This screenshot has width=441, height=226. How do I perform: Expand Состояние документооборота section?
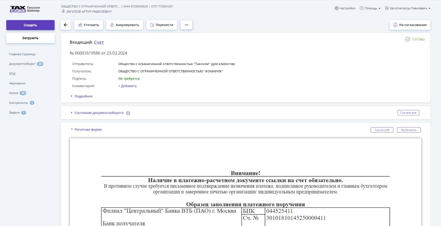coord(97,113)
